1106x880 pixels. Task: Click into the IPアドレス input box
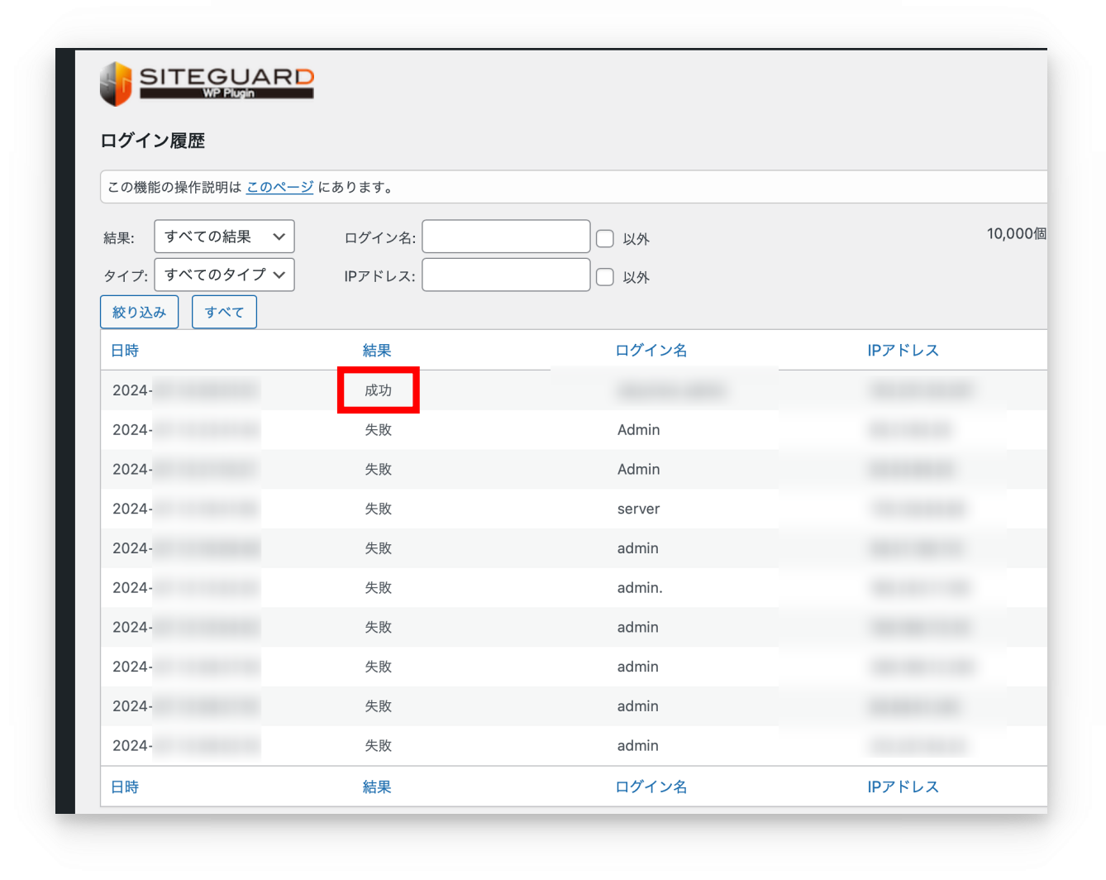tap(506, 275)
